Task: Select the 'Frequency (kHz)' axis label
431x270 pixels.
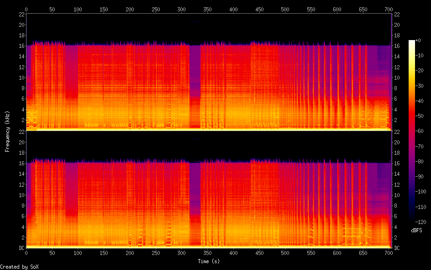Action: tap(7, 131)
